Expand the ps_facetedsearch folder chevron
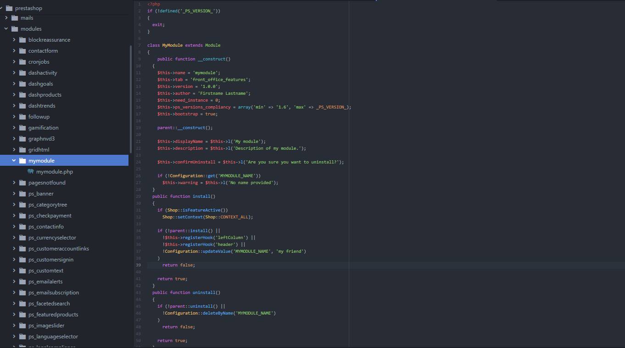 pos(14,304)
